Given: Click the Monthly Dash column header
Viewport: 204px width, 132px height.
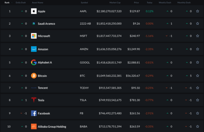Looking at the screenshot, I should (x=184, y=3).
